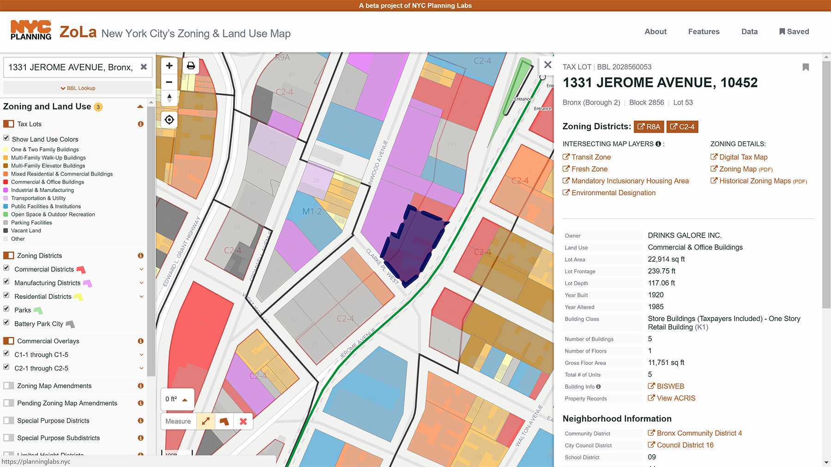Toggle the Tax Lots layer
The width and height of the screenshot is (831, 467).
pyautogui.click(x=9, y=124)
